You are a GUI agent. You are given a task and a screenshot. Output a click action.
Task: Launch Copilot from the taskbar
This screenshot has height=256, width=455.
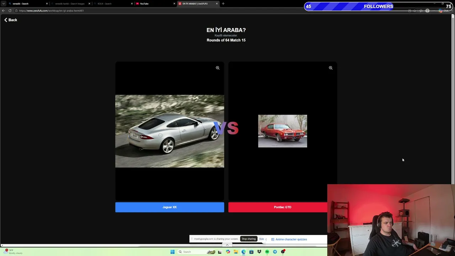tap(228, 252)
